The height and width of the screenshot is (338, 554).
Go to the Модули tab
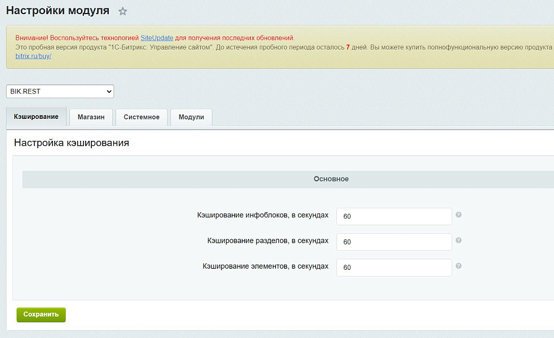191,117
